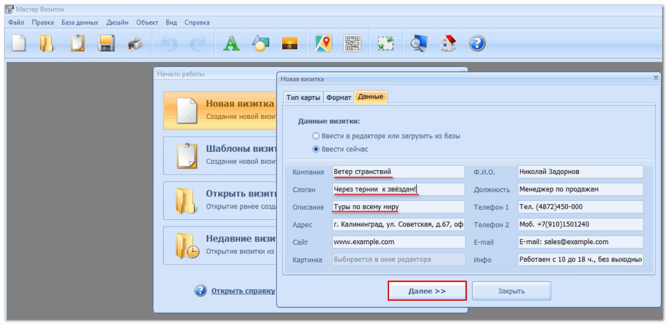Image resolution: width=667 pixels, height=324 pixels.
Task: Open the Вид menu
Action: (x=171, y=22)
